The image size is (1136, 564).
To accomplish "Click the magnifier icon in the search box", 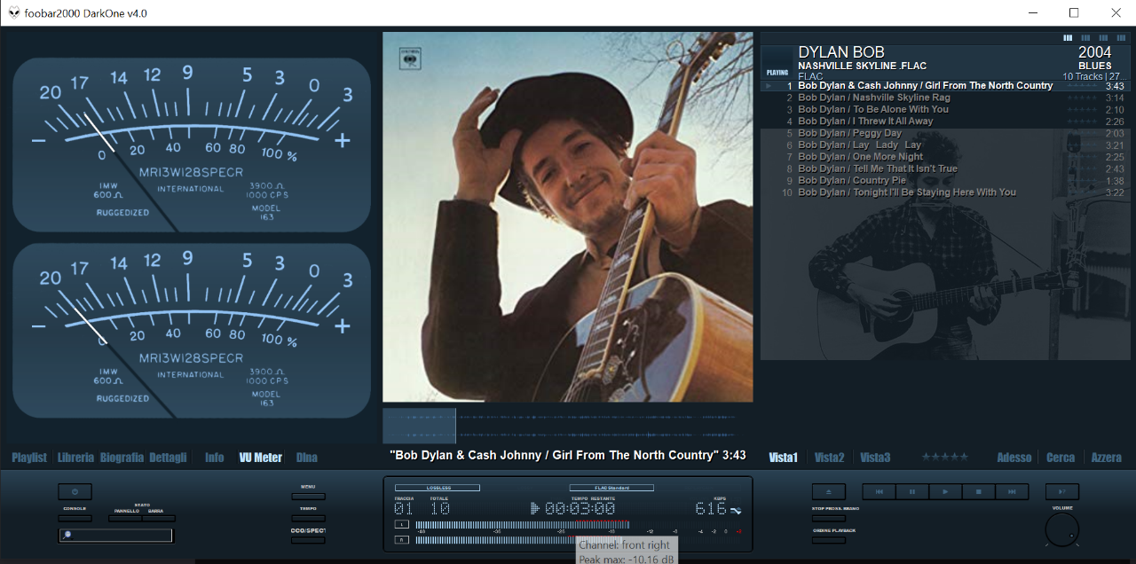I will pyautogui.click(x=67, y=536).
